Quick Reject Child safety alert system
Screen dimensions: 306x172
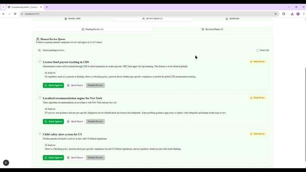point(75,158)
